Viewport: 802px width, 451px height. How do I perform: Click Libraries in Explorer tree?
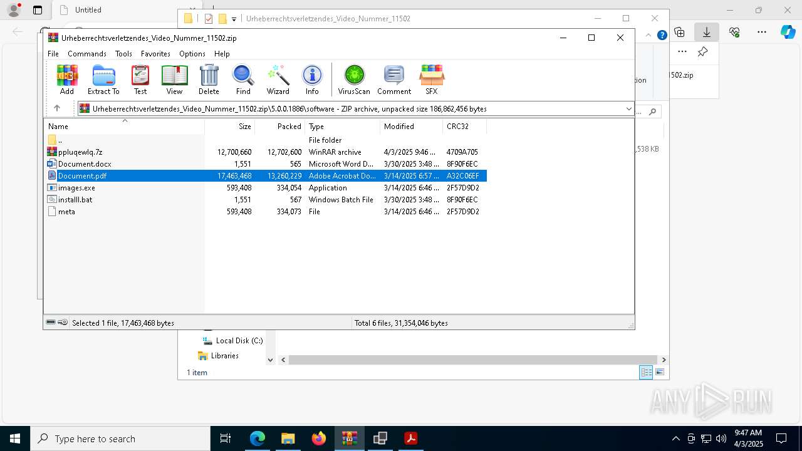coord(219,356)
